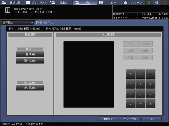Select the 左辺 left edge button

pyautogui.click(x=145, y=57)
